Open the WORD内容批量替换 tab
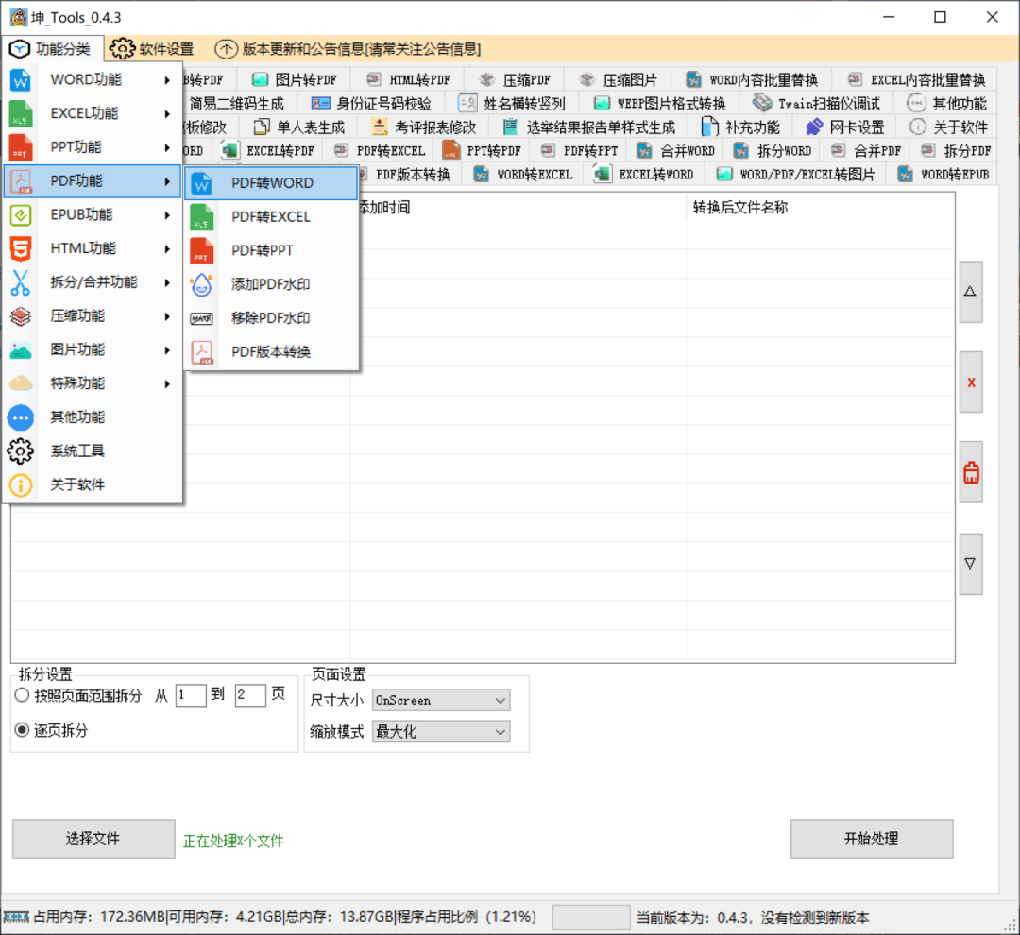This screenshot has height=935, width=1020. click(752, 80)
